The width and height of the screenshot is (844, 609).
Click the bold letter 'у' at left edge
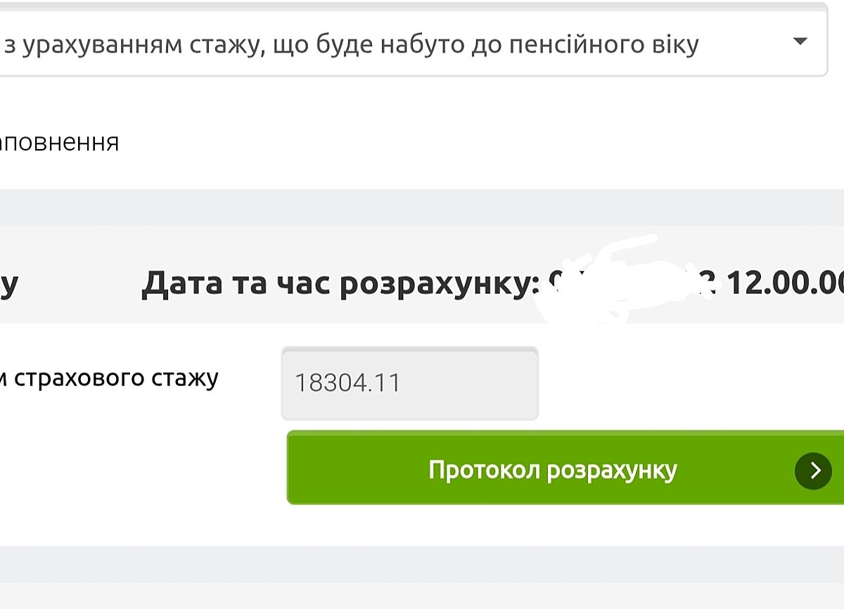coord(8,284)
